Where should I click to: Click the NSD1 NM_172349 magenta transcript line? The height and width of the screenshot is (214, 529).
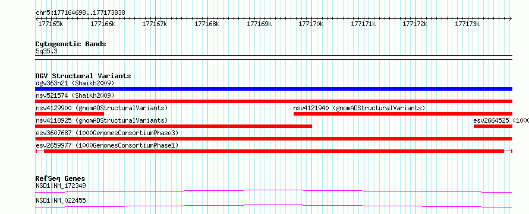click(x=273, y=191)
